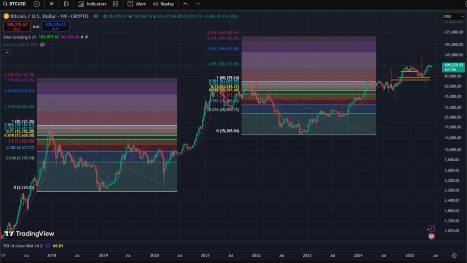Open the candlestick chart style selector
Screen dimensions: 467x263
point(67,4)
